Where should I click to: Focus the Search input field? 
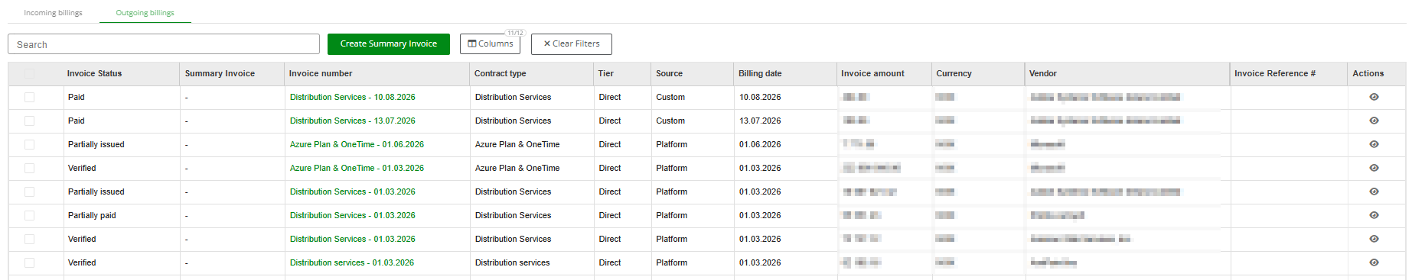[164, 44]
